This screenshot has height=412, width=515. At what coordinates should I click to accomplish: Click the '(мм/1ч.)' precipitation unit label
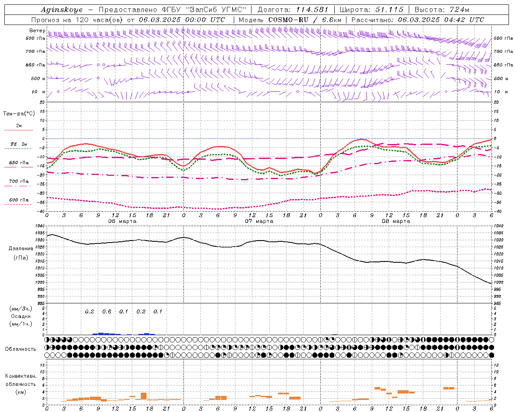(x=21, y=324)
